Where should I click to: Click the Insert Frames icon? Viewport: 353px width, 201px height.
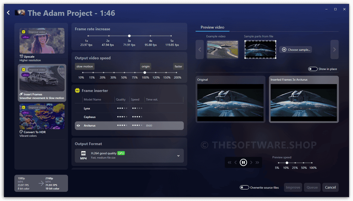coord(21,94)
